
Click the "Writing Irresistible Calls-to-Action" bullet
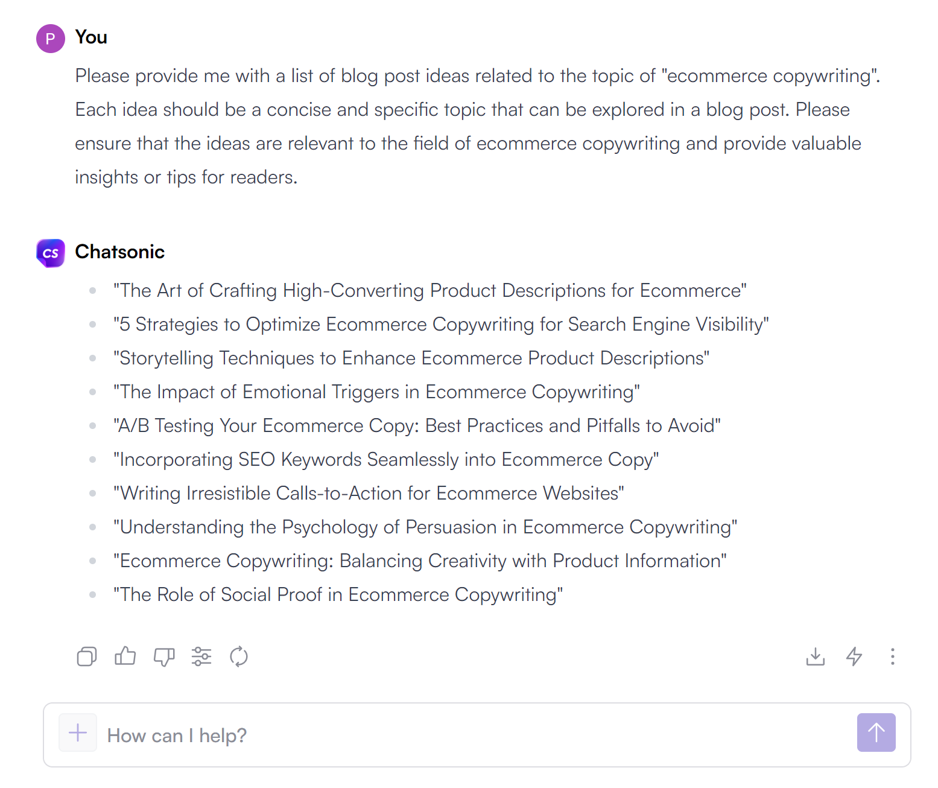coord(369,494)
